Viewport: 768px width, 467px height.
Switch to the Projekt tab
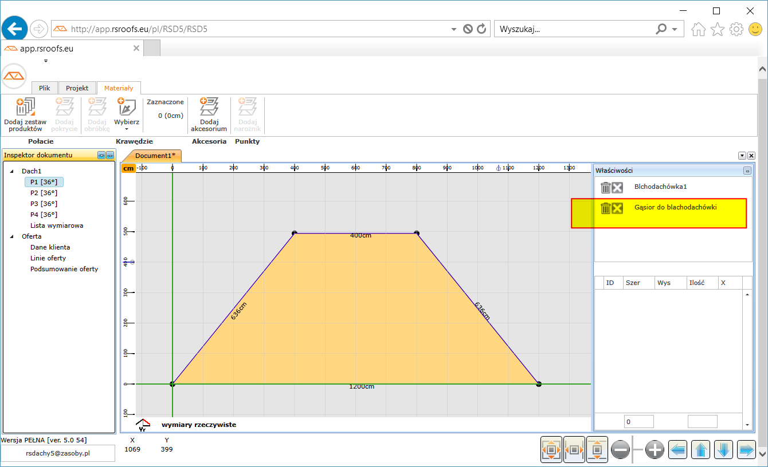pos(77,88)
